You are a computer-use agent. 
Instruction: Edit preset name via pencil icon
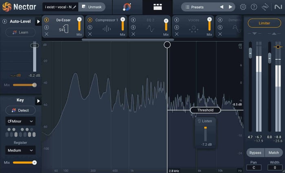point(74,7)
